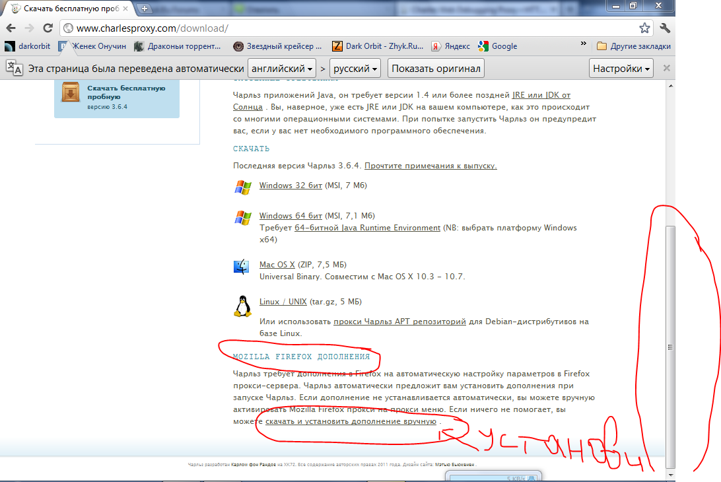Open the Прочтите примечания к выпуску link

tap(430, 166)
